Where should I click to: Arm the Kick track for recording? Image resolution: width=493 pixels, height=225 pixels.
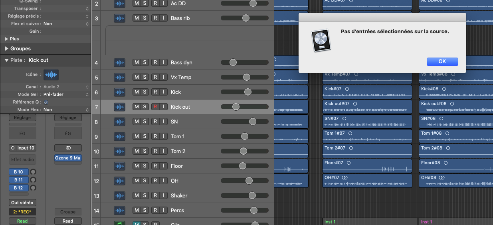point(155,92)
